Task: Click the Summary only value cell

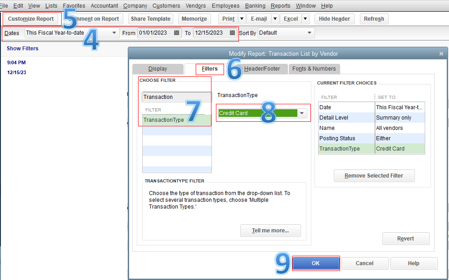Action: tap(400, 118)
